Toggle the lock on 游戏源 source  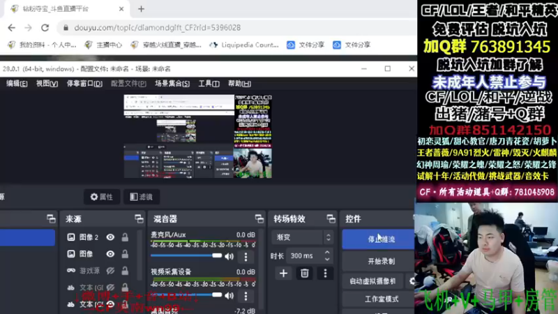click(125, 271)
